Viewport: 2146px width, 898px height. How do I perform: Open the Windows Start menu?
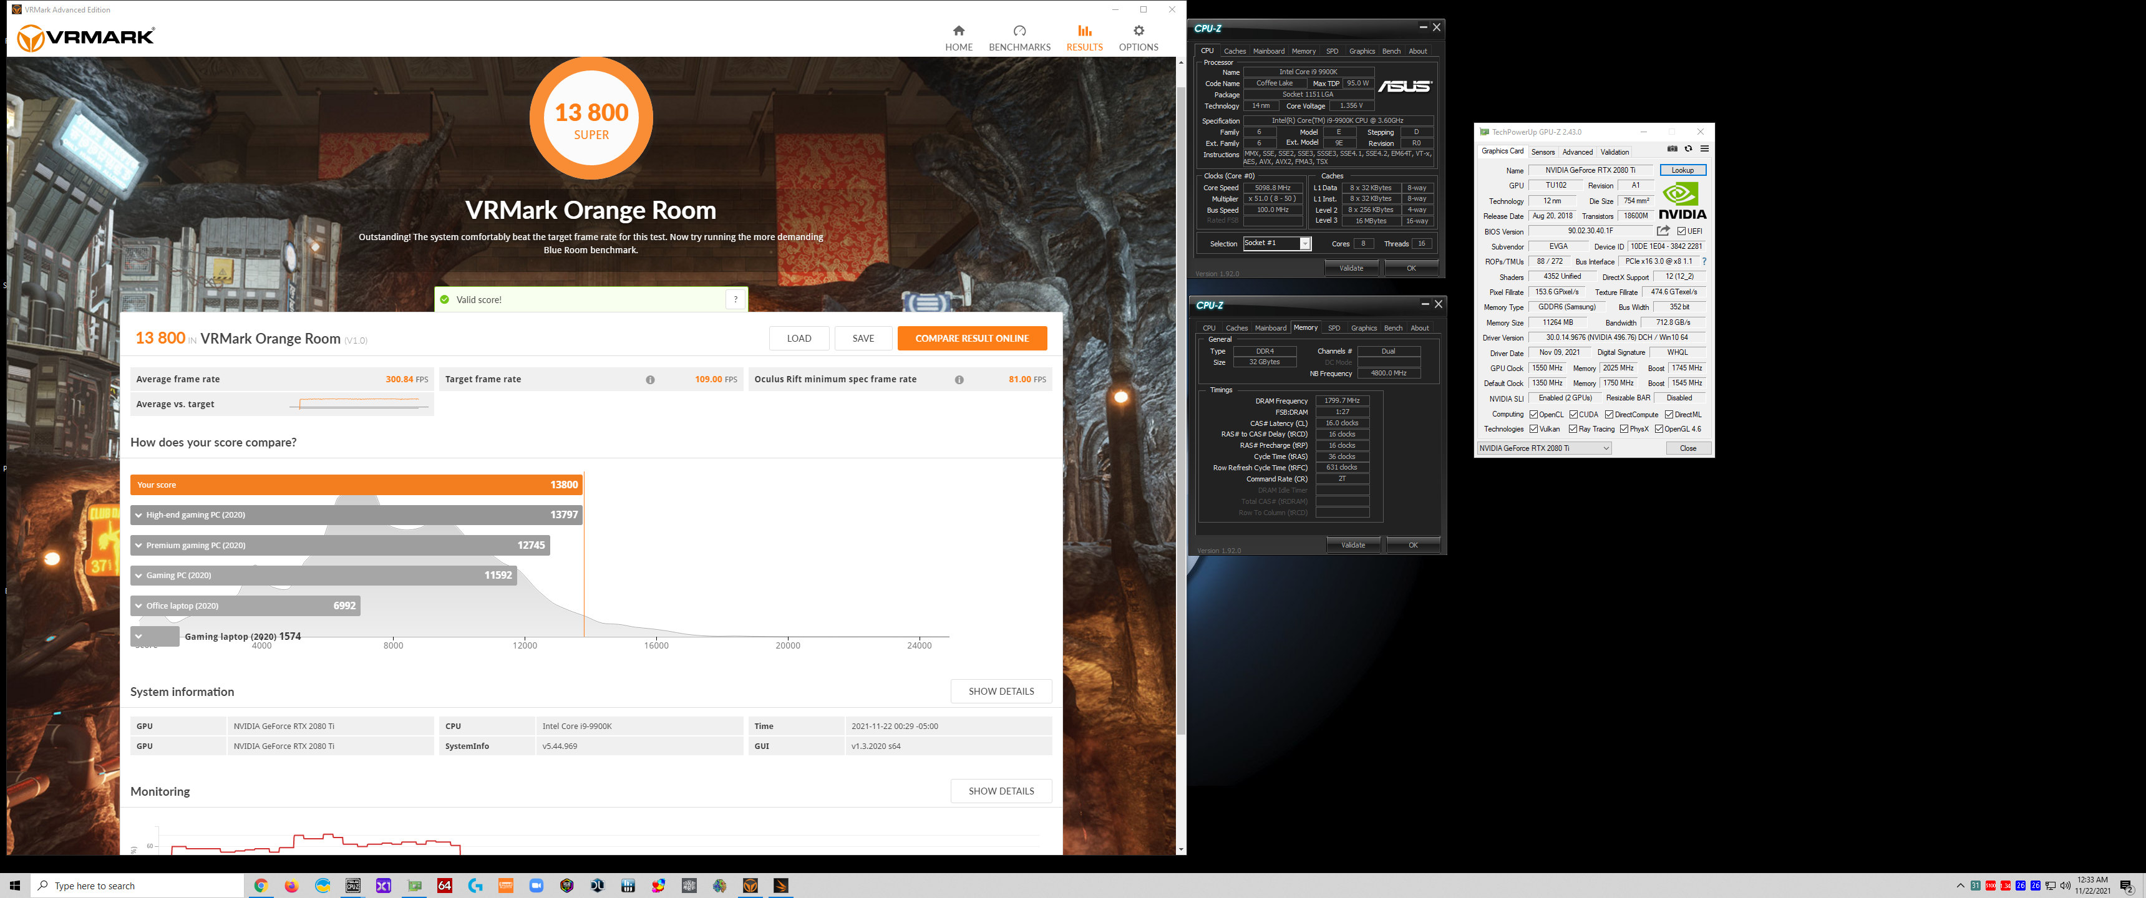coord(14,886)
